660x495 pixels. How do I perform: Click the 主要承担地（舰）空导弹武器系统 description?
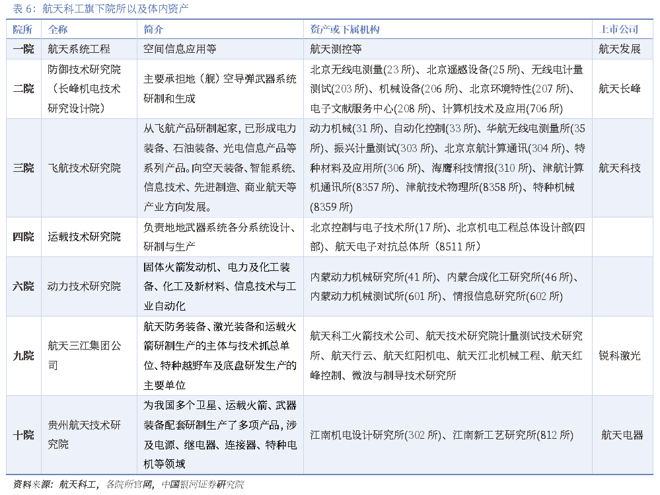pos(220,89)
